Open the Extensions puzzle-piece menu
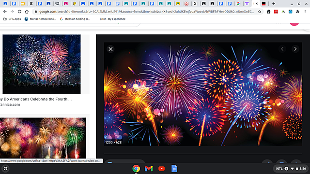310x174 pixels. [x=297, y=12]
